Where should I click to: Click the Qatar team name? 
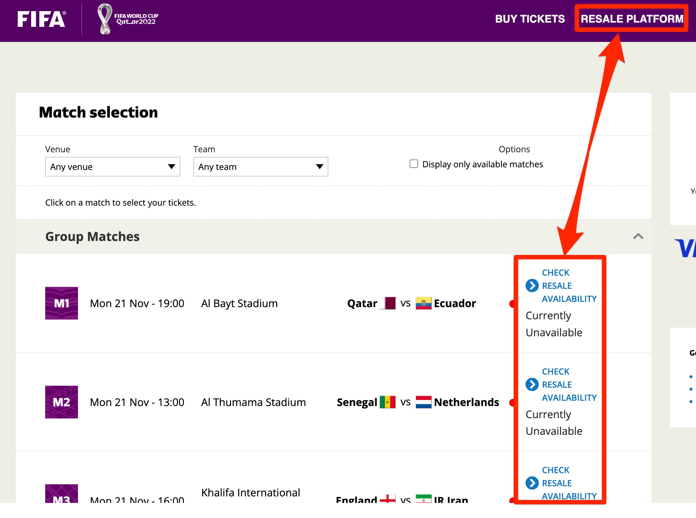[x=362, y=304]
